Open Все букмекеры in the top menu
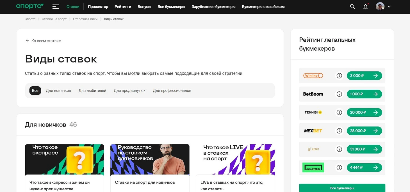 click(171, 6)
